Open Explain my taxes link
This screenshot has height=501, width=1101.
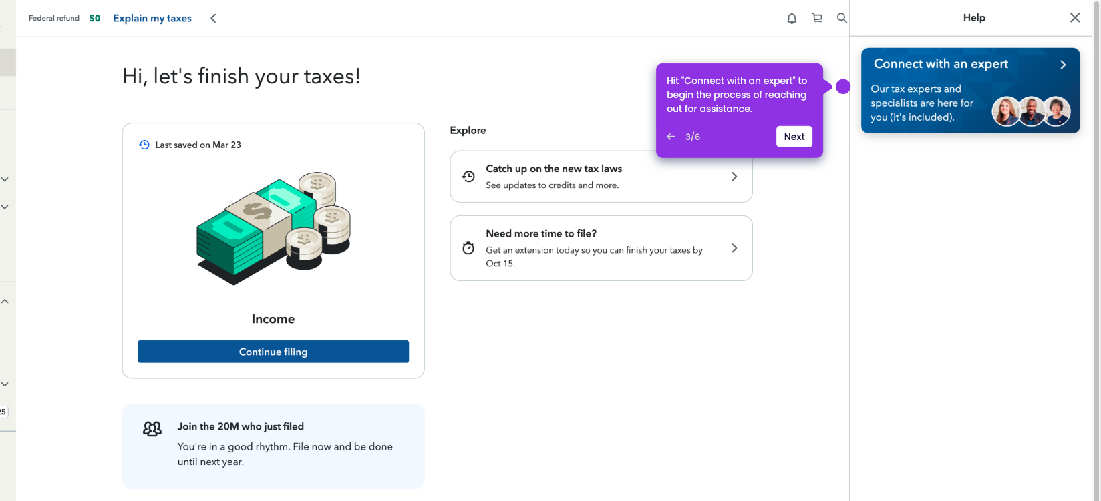click(152, 19)
